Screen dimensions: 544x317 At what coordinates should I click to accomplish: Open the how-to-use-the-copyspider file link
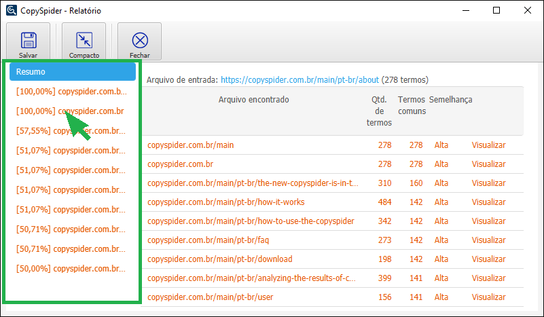[x=251, y=221]
